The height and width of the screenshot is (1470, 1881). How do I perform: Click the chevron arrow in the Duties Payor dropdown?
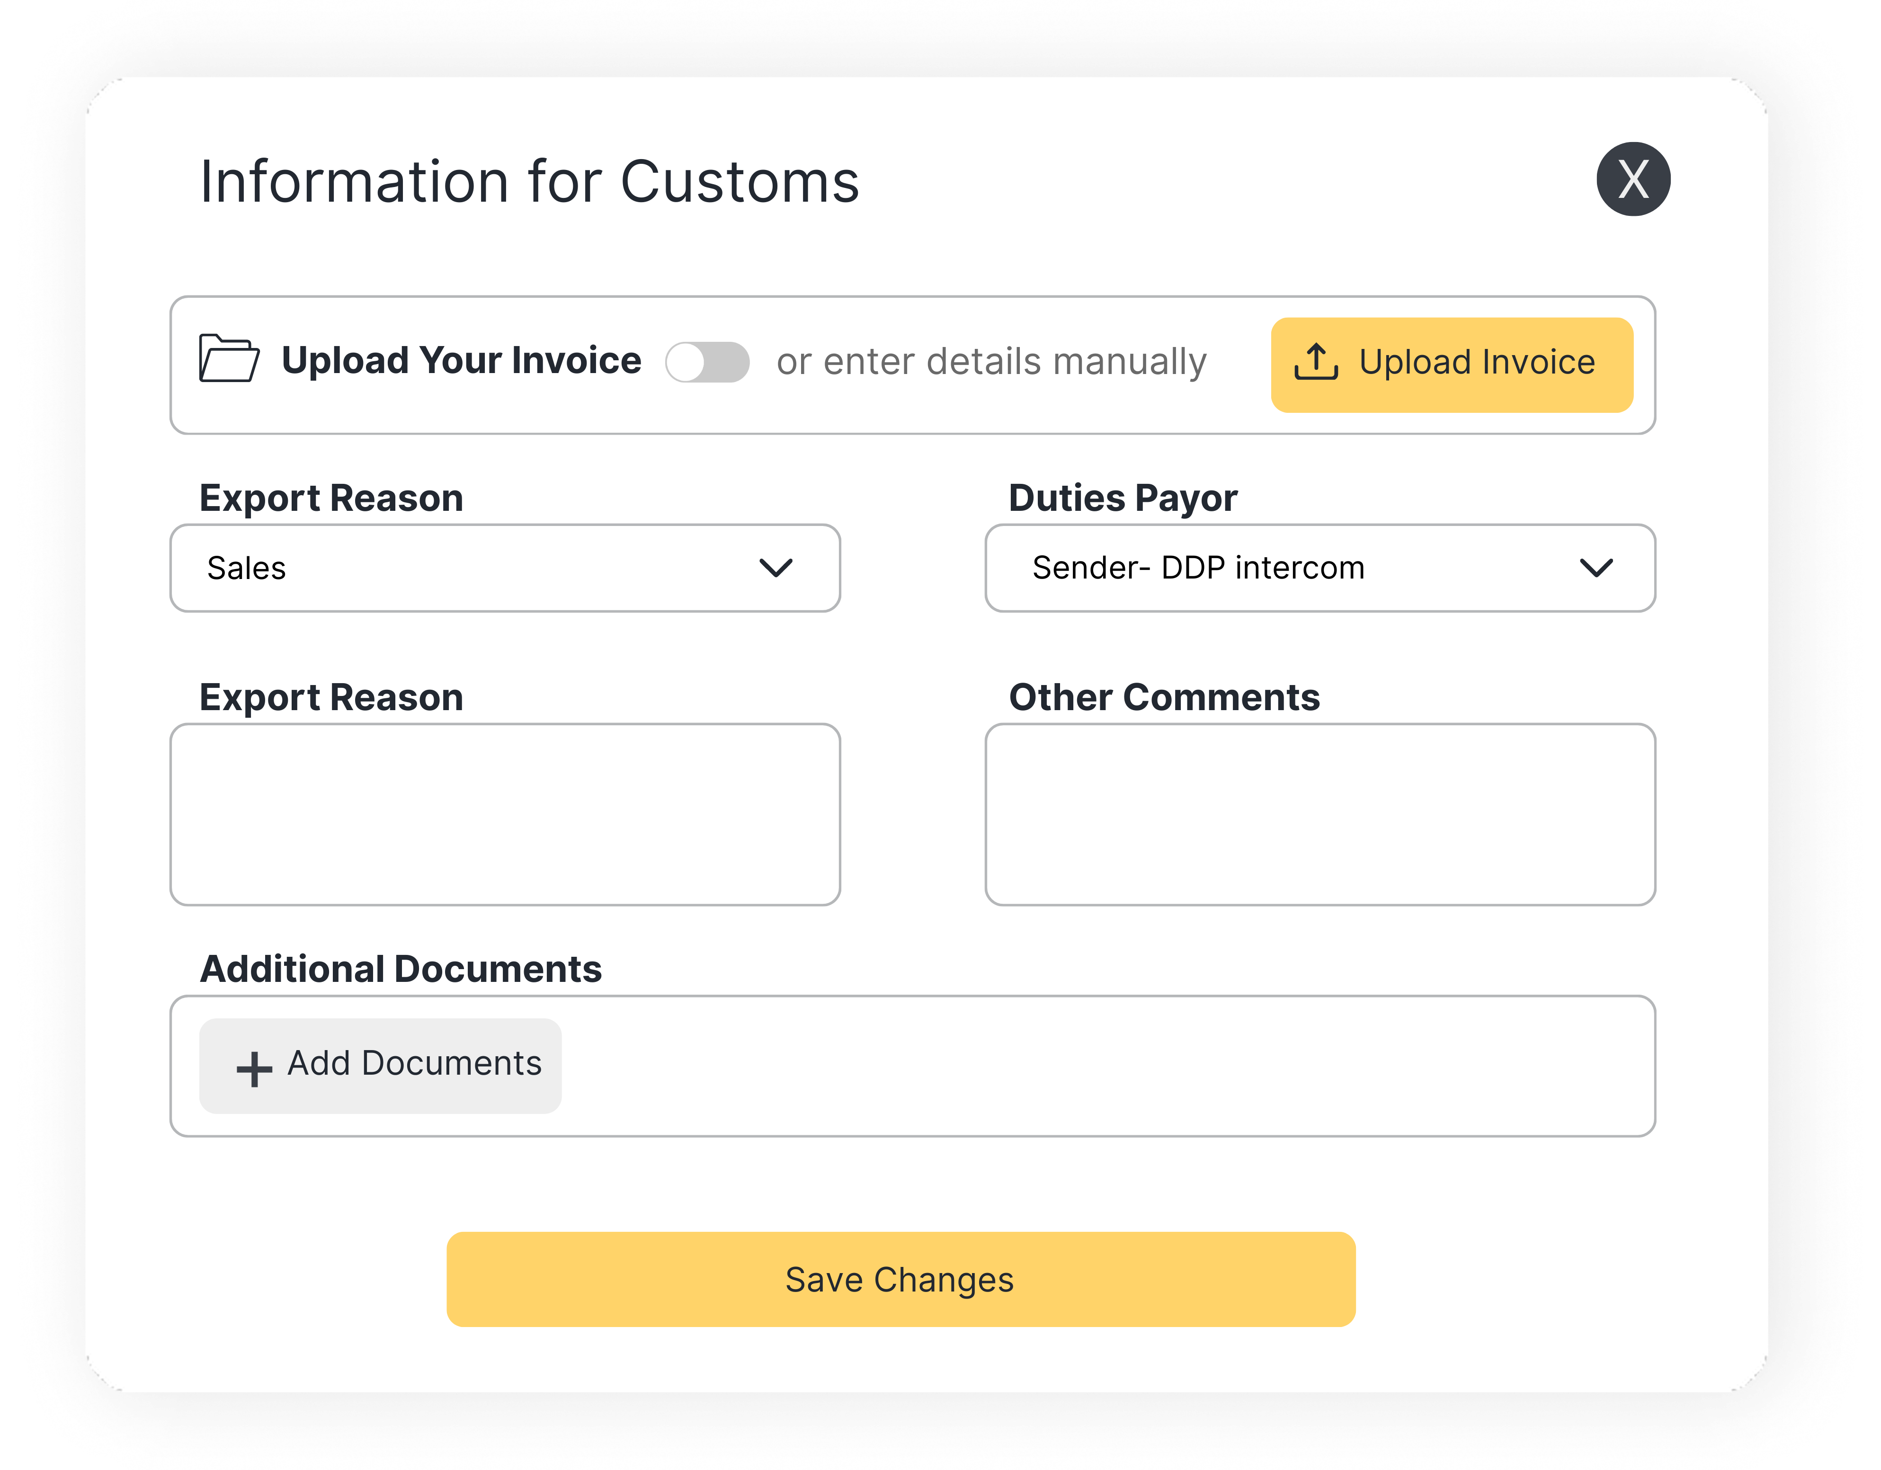point(1596,569)
